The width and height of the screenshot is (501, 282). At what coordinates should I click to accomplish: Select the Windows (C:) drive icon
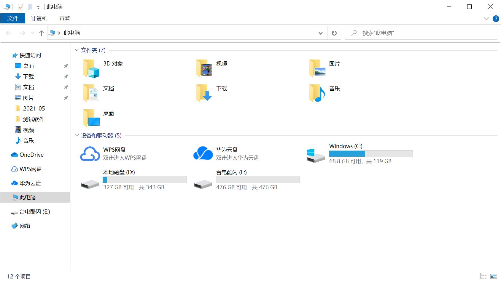(316, 156)
